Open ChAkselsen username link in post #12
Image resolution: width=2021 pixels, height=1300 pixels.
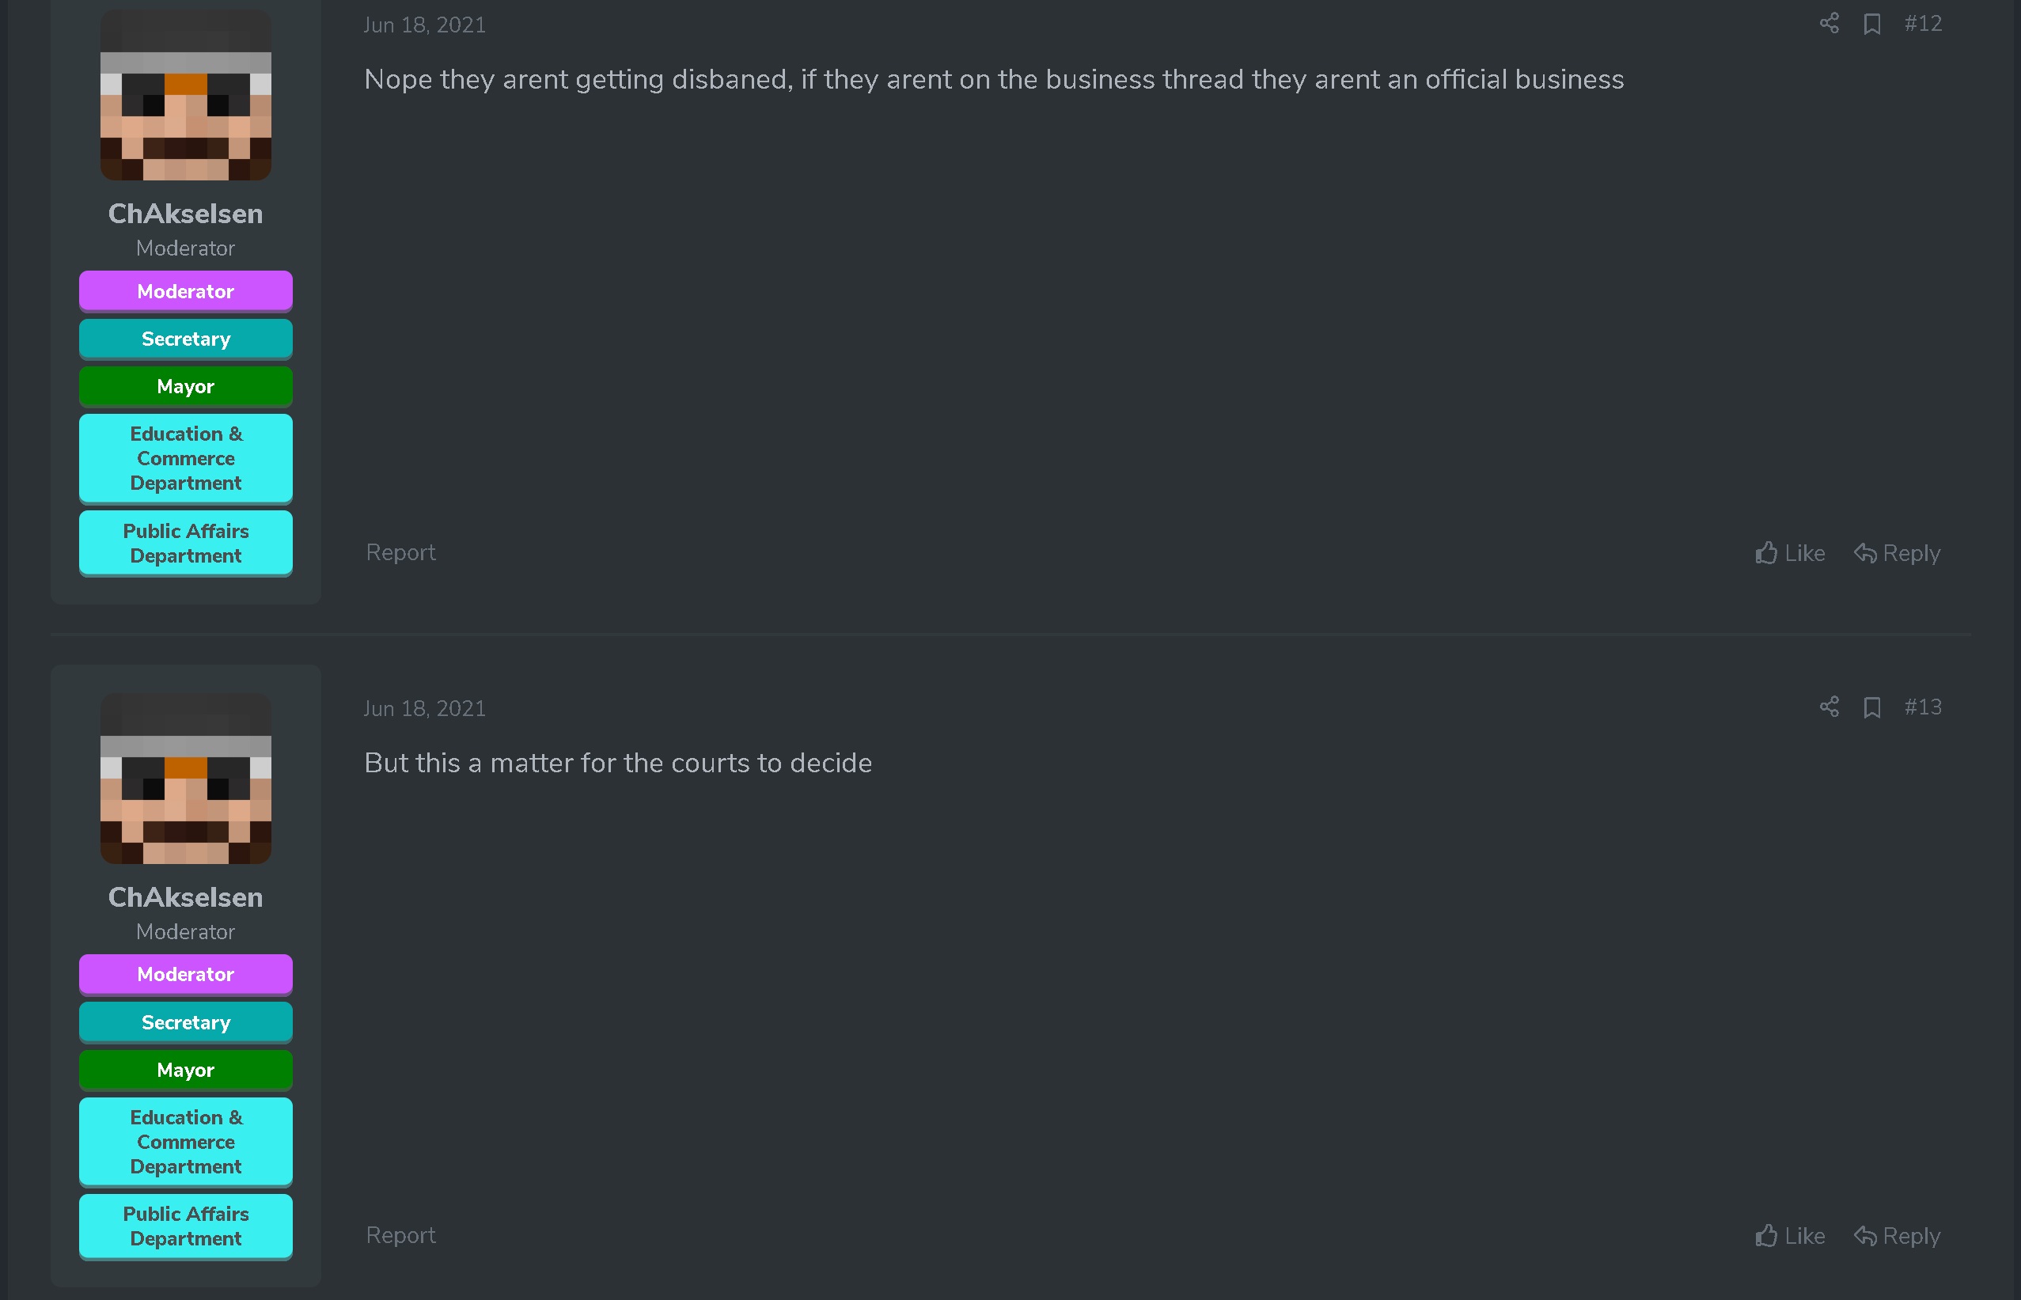[x=186, y=214]
